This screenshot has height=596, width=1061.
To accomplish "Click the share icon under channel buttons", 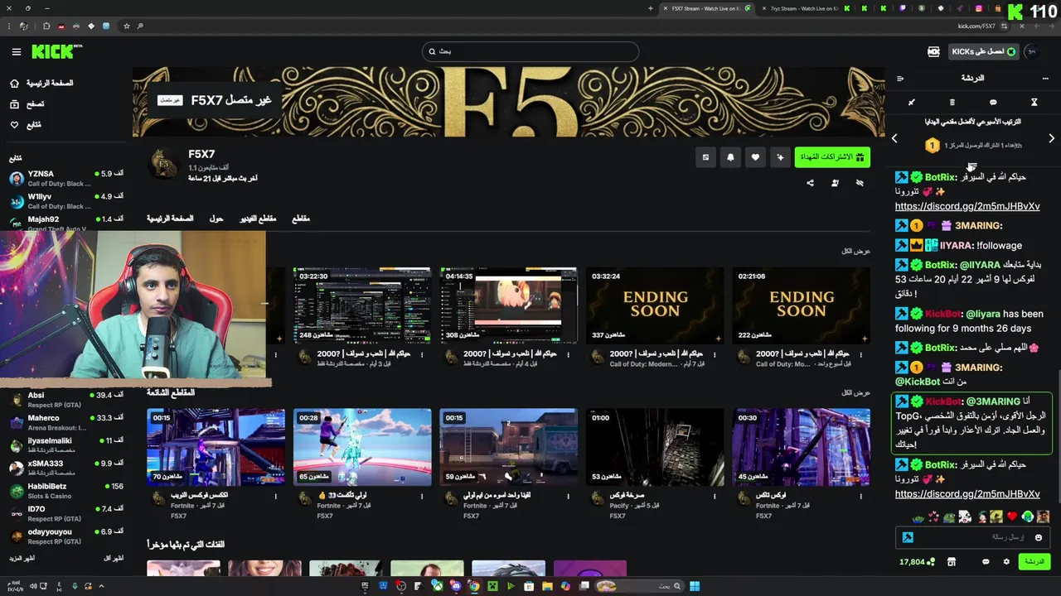I will [810, 183].
